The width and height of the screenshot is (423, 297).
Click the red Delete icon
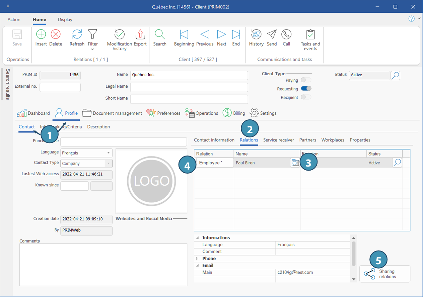click(56, 34)
